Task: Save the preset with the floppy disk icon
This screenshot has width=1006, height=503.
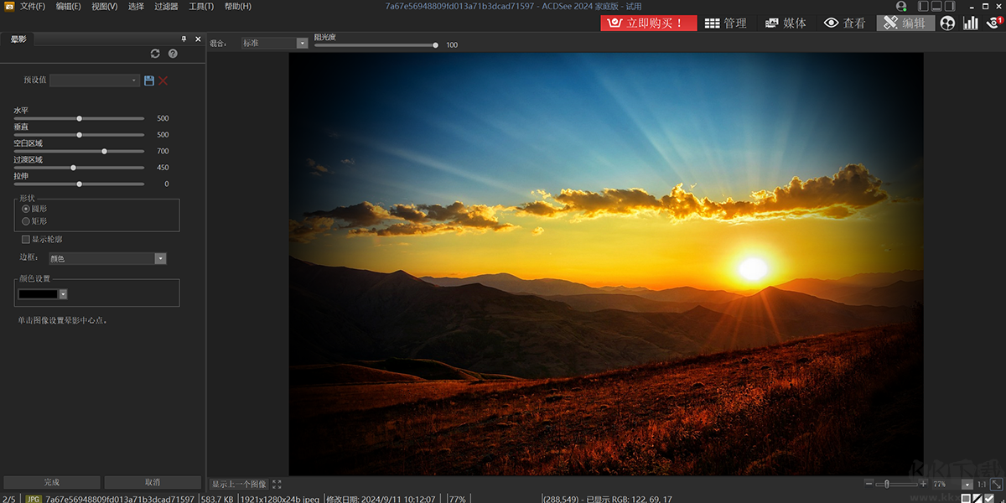Action: pos(149,80)
